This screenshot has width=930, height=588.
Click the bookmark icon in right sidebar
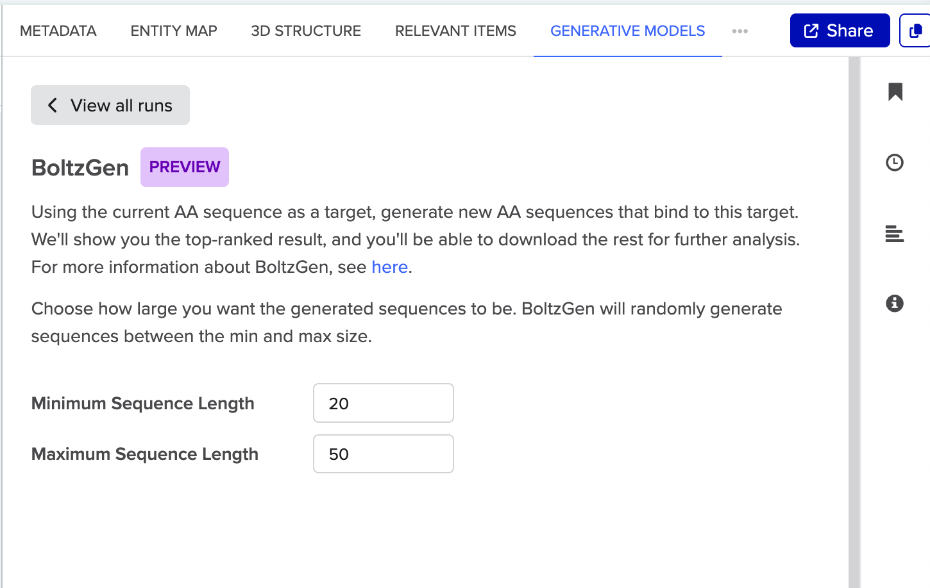(x=895, y=92)
